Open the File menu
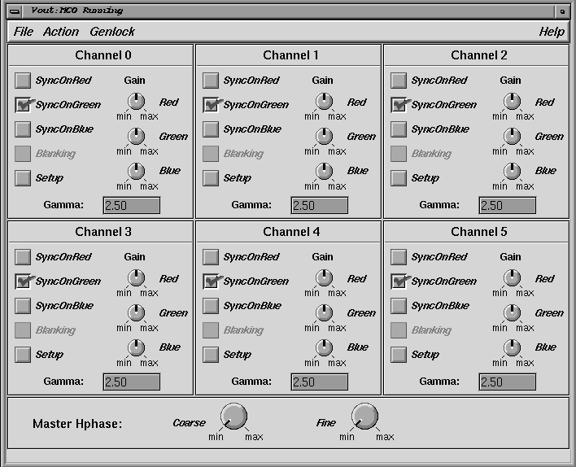576x467 pixels. 24,32
